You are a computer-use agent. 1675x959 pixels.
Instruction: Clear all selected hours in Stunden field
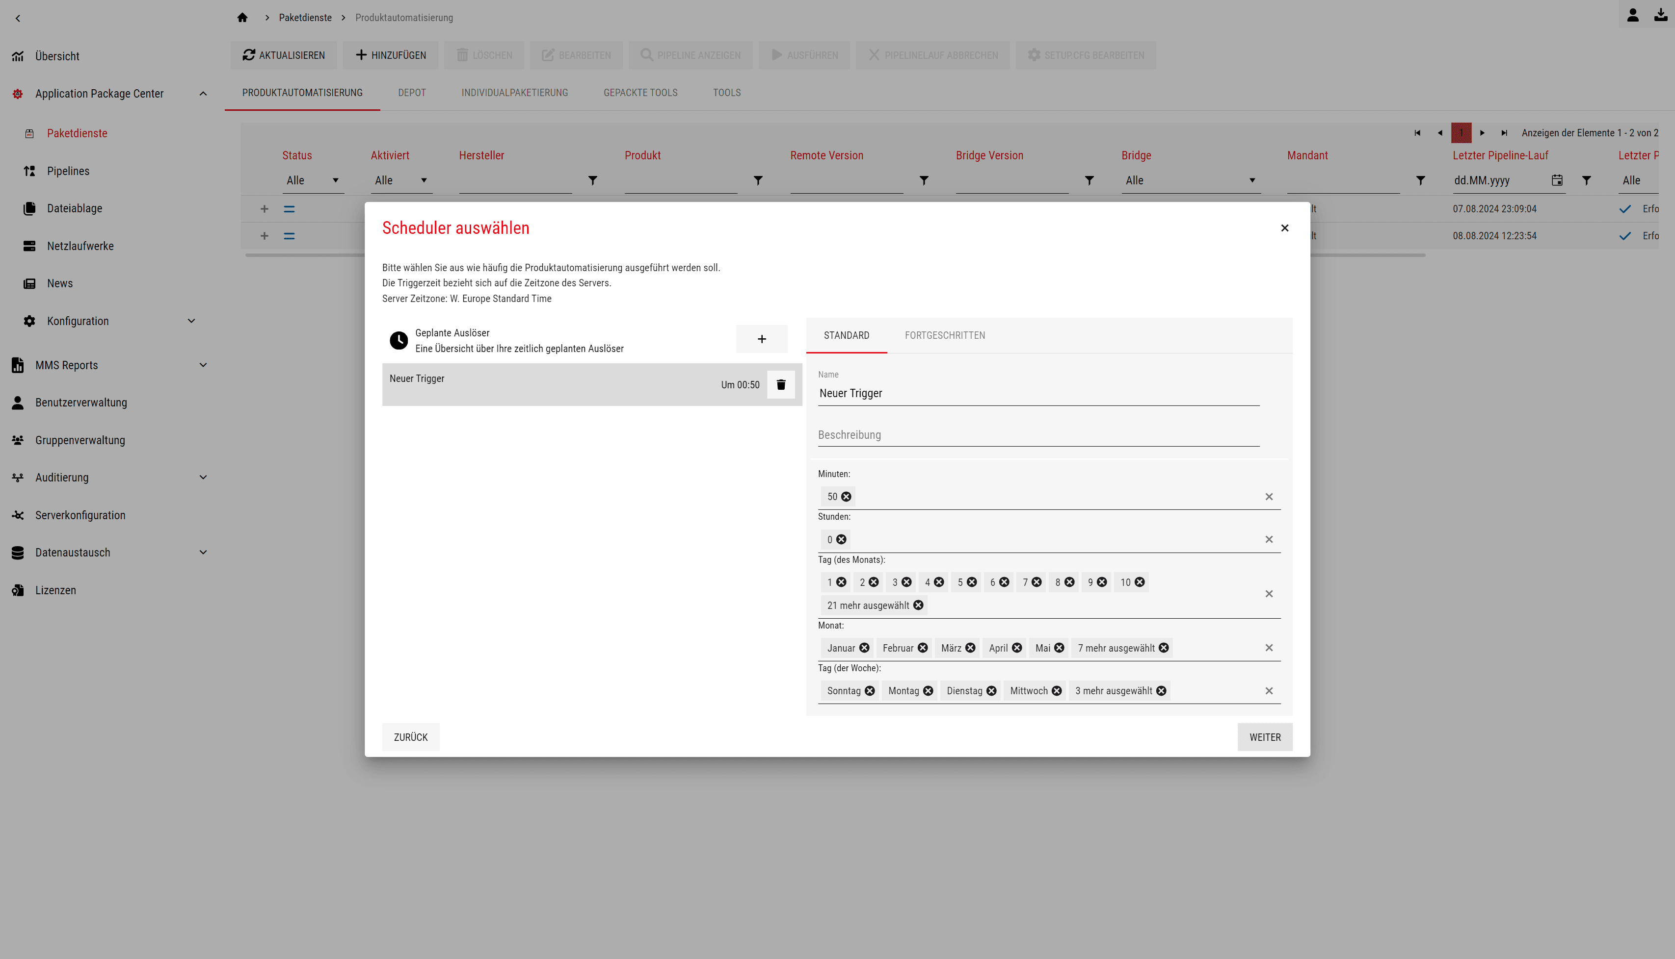click(1269, 539)
